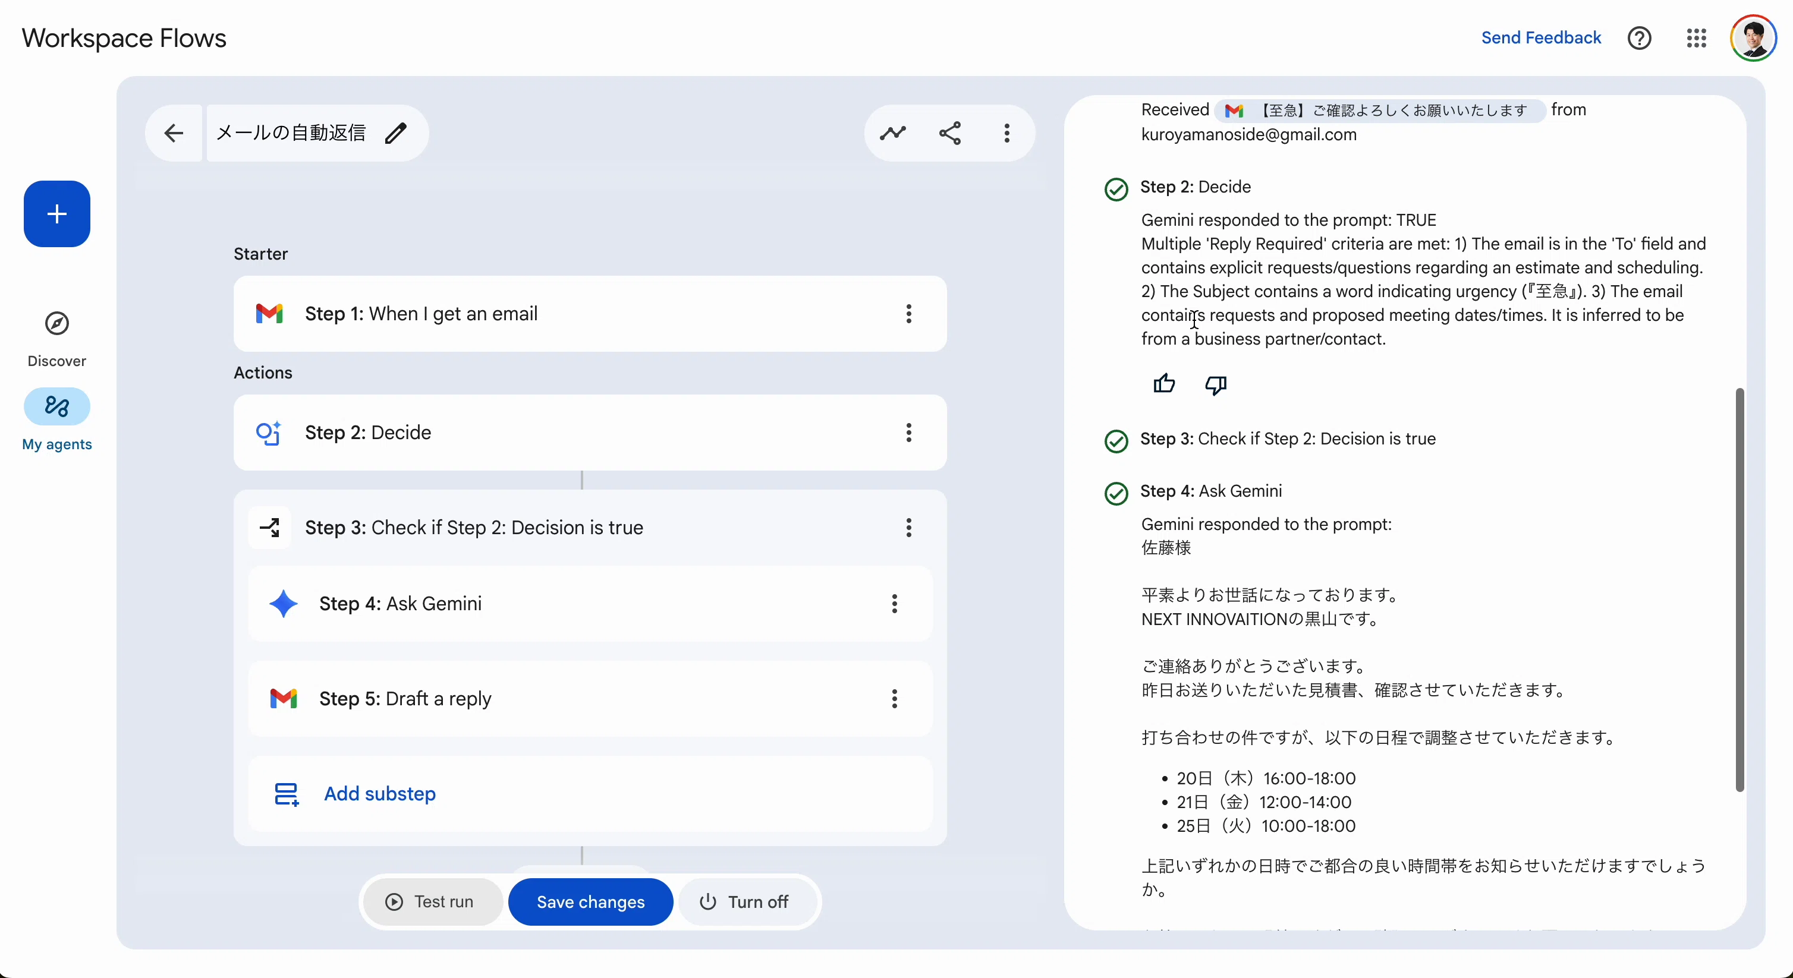
Task: Click the bullet 25日（火）10:00-18:00
Action: [x=1266, y=826]
